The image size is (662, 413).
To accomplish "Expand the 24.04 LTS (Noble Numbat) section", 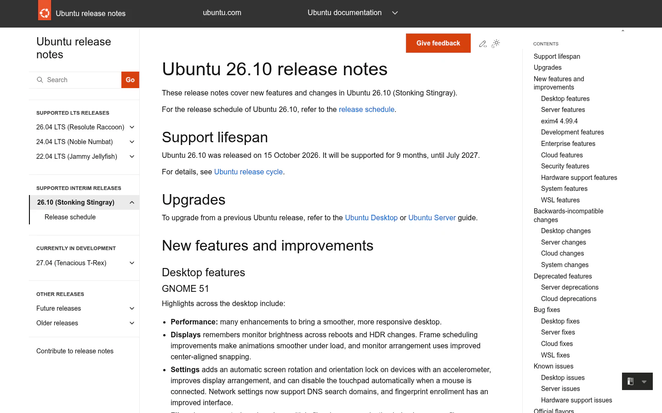I will coord(132,142).
